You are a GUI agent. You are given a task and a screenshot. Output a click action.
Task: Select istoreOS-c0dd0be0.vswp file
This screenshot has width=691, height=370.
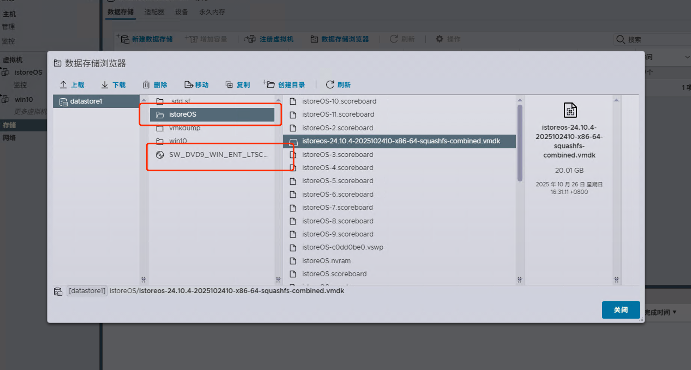click(342, 247)
